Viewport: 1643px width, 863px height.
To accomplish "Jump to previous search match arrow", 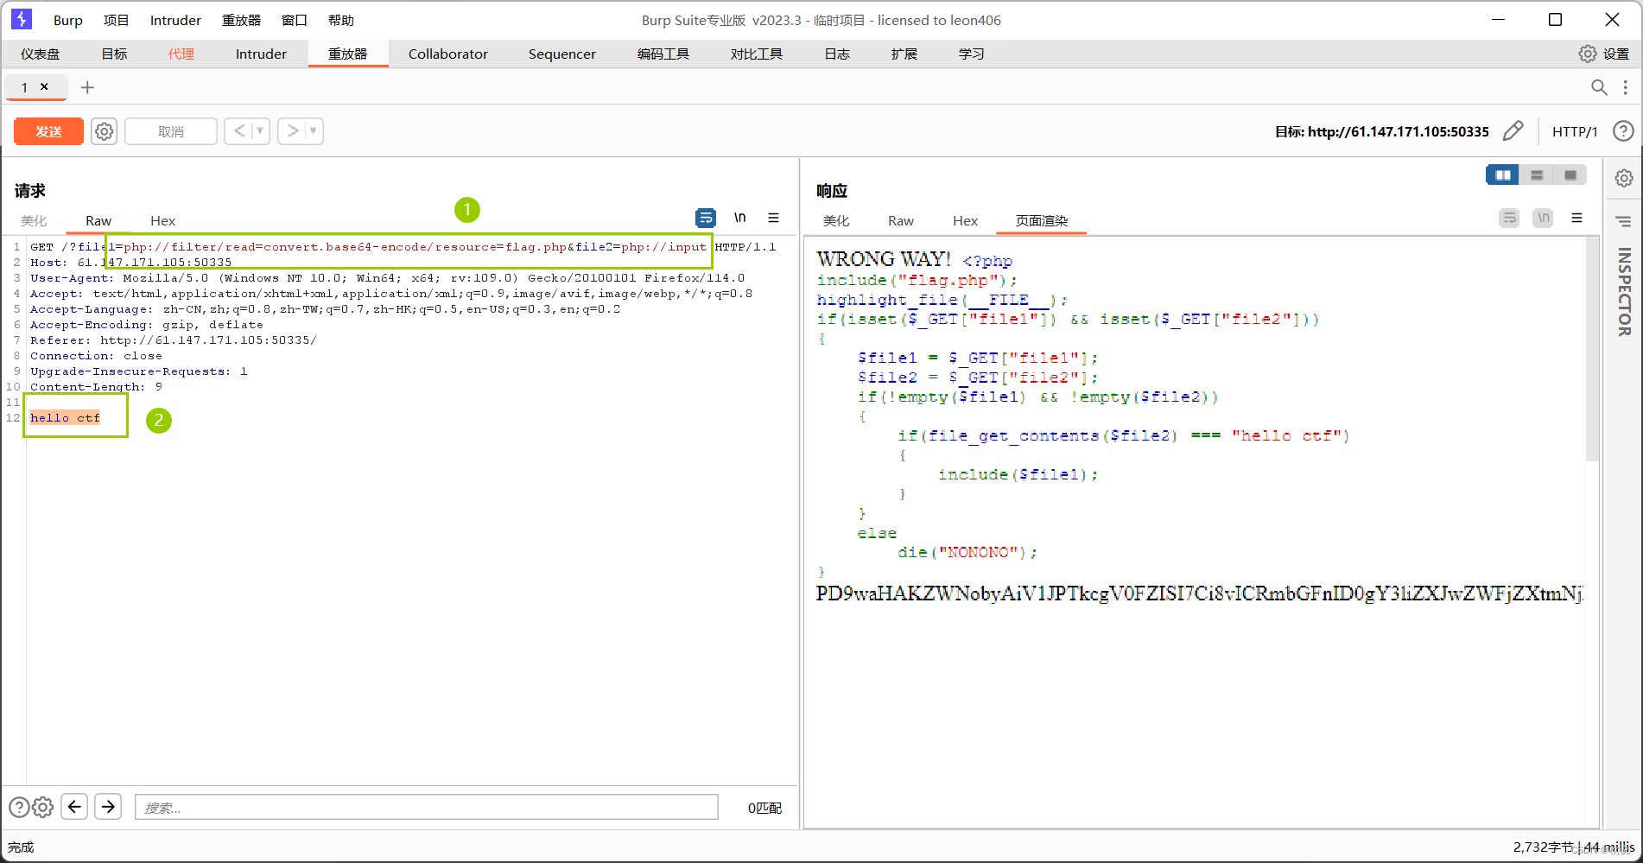I will click(x=74, y=807).
